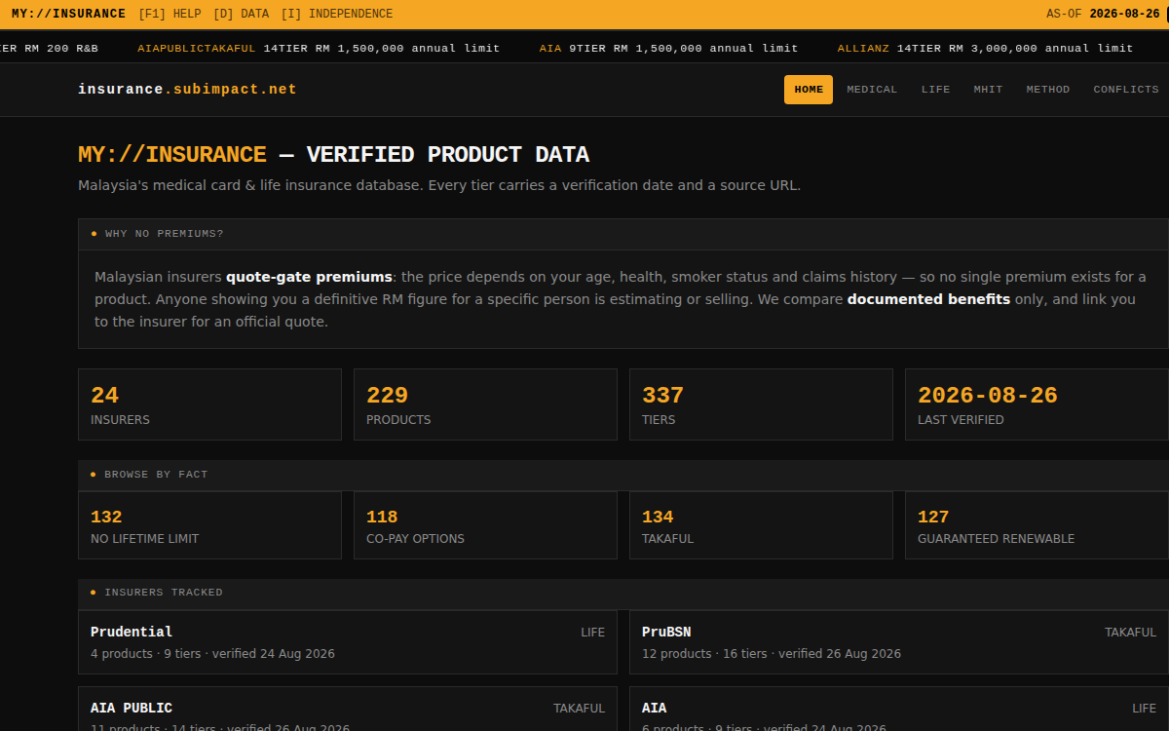Click the LAST VERIFIED 2026-08-26 card
Screen dimensions: 1169x731
1037,404
